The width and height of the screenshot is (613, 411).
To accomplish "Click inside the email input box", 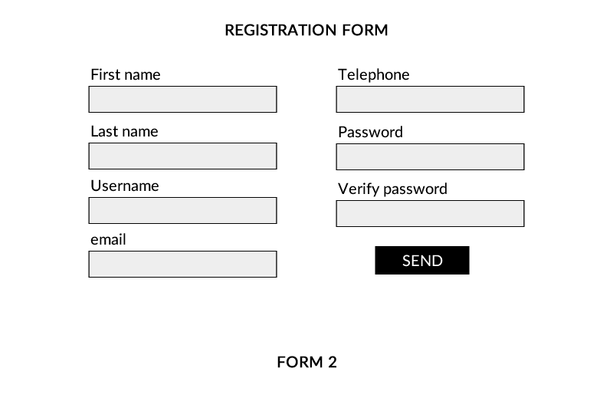I will pyautogui.click(x=182, y=265).
